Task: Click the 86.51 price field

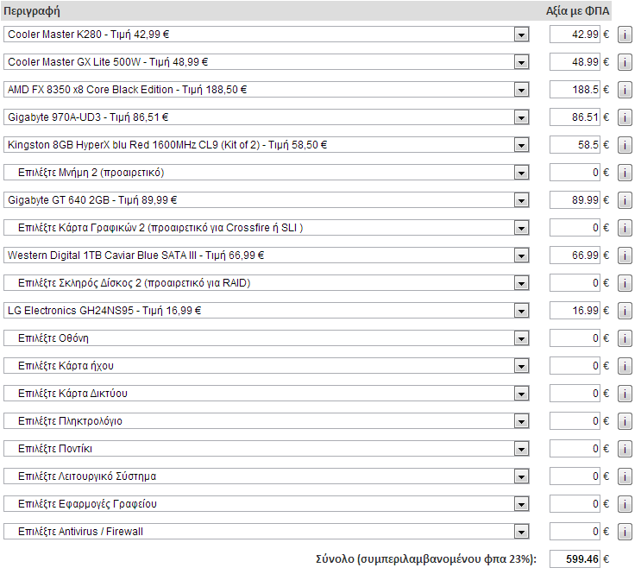Action: pos(575,117)
